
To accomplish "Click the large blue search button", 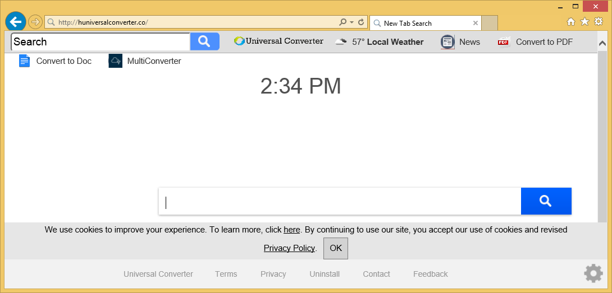I will 546,201.
